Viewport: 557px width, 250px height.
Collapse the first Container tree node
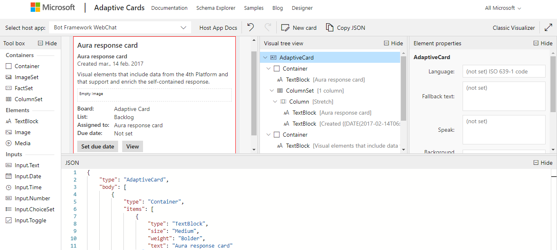click(269, 69)
